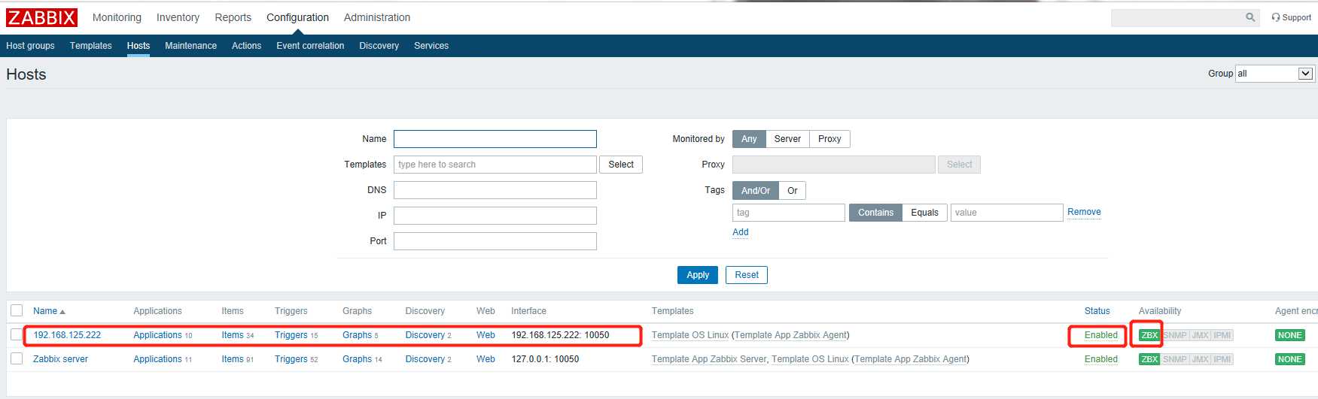The width and height of the screenshot is (1318, 399).
Task: Open the Administration menu
Action: click(377, 17)
